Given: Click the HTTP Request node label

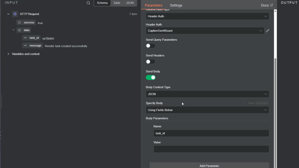Looking at the screenshot, I should (30, 14).
